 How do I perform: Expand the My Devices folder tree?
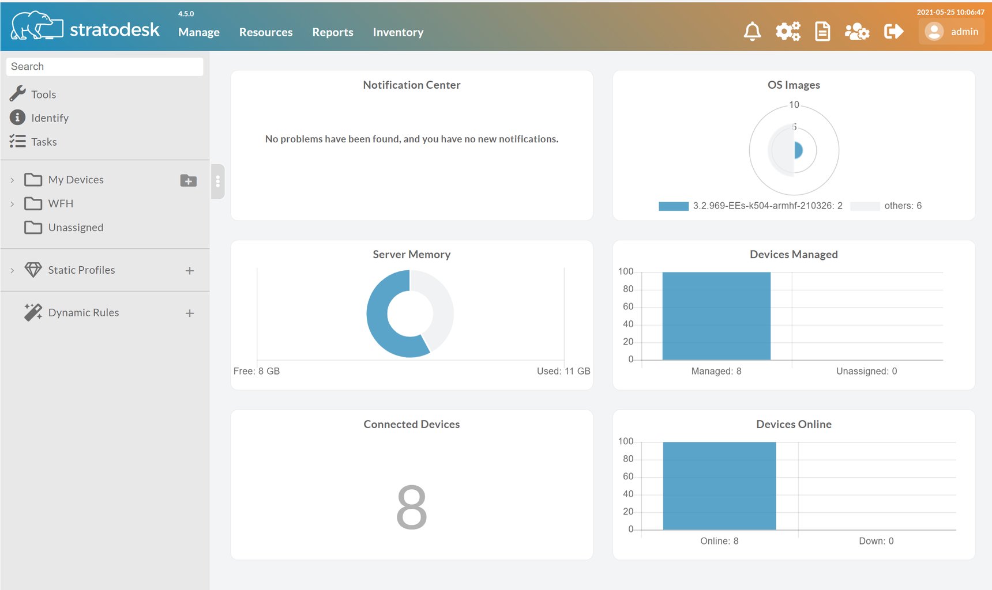[x=12, y=180]
